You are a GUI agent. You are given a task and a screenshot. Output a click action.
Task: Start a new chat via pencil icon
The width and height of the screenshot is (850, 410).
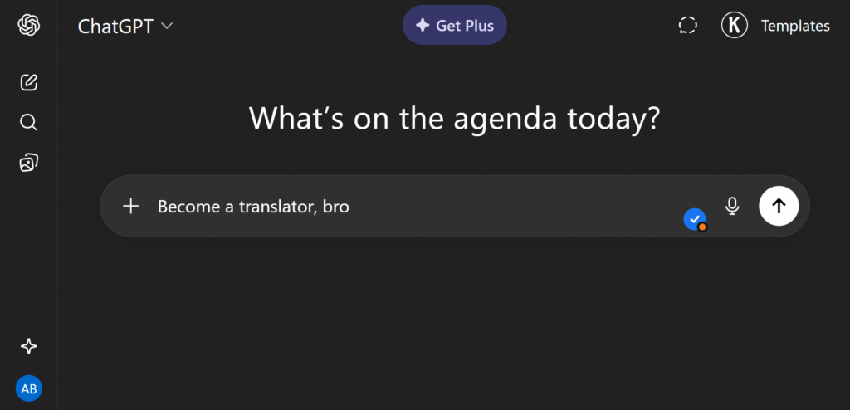(x=28, y=82)
